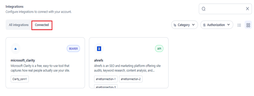
Task: Open the ahrefconnection-2 tag
Action: click(x=131, y=79)
